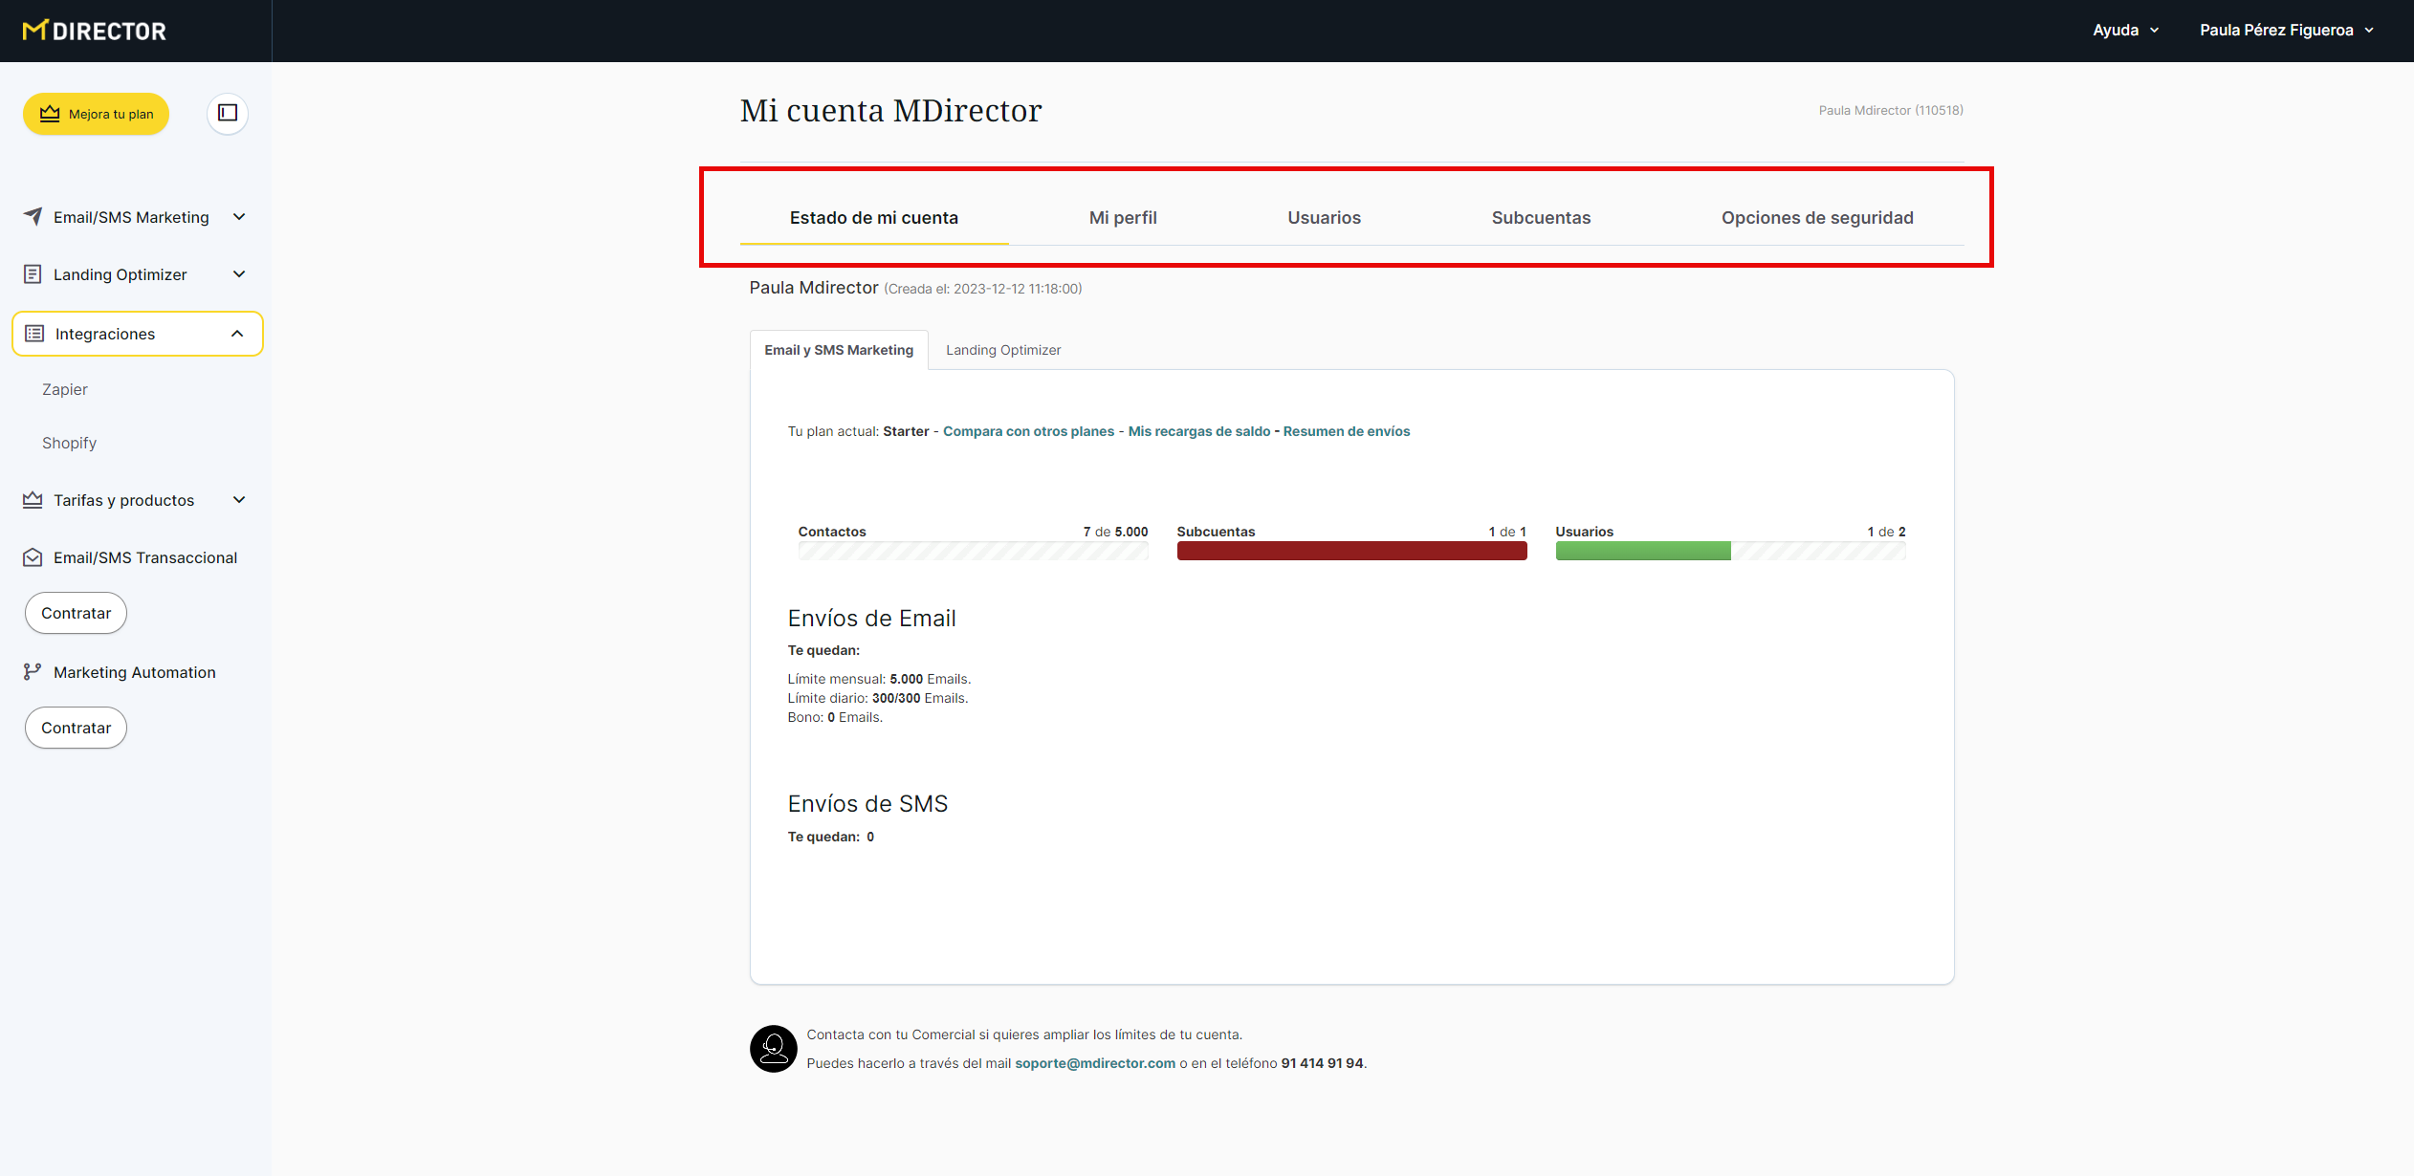This screenshot has width=2414, height=1176.
Task: Click the Integraciones list icon
Action: pos(34,334)
